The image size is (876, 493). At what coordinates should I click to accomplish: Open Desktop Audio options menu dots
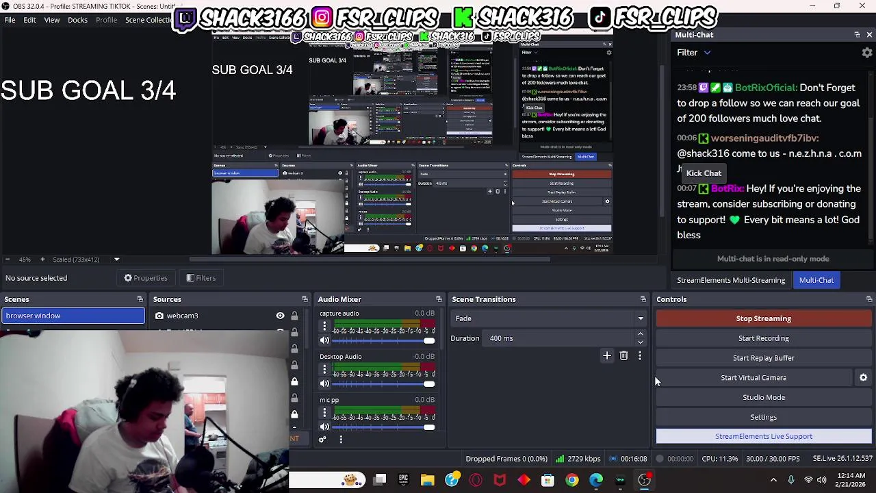(x=324, y=369)
